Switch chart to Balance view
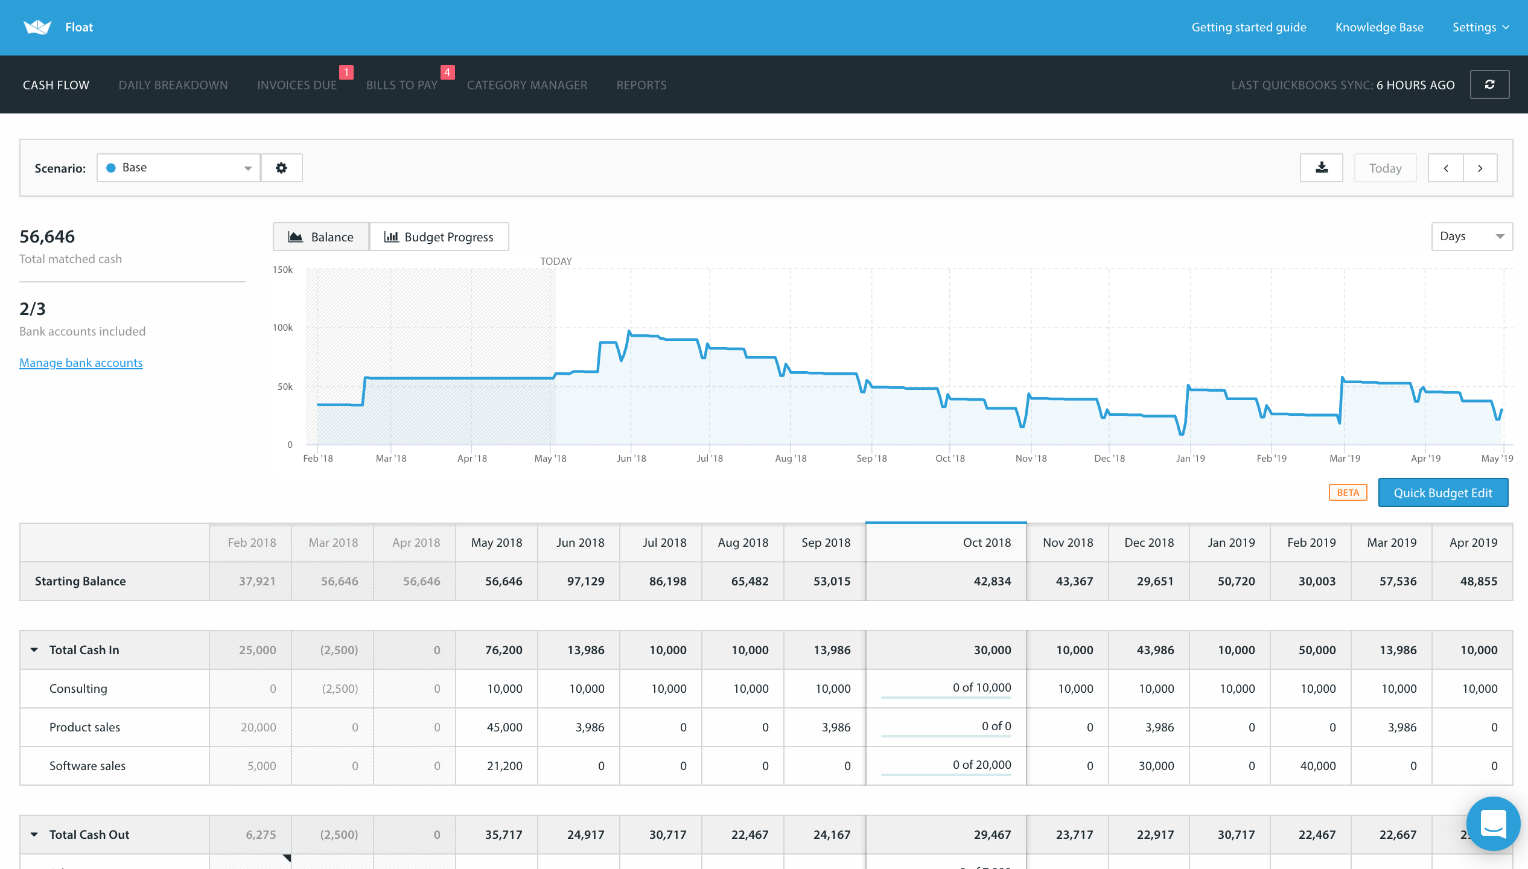The height and width of the screenshot is (869, 1528). pyautogui.click(x=321, y=237)
